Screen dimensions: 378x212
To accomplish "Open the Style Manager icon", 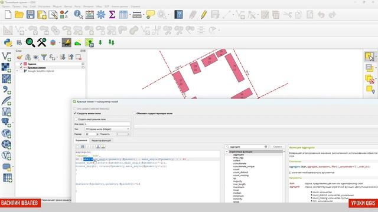I will click(64, 15).
